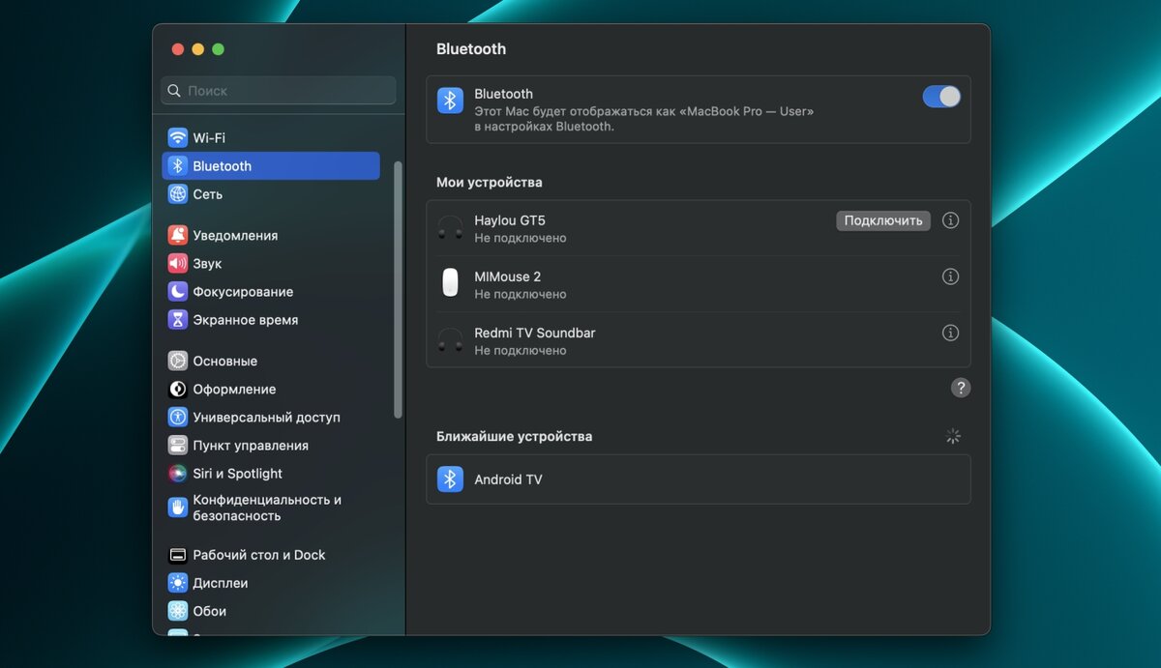Click the Redmi TV Soundbar headphones icon

pyautogui.click(x=450, y=340)
